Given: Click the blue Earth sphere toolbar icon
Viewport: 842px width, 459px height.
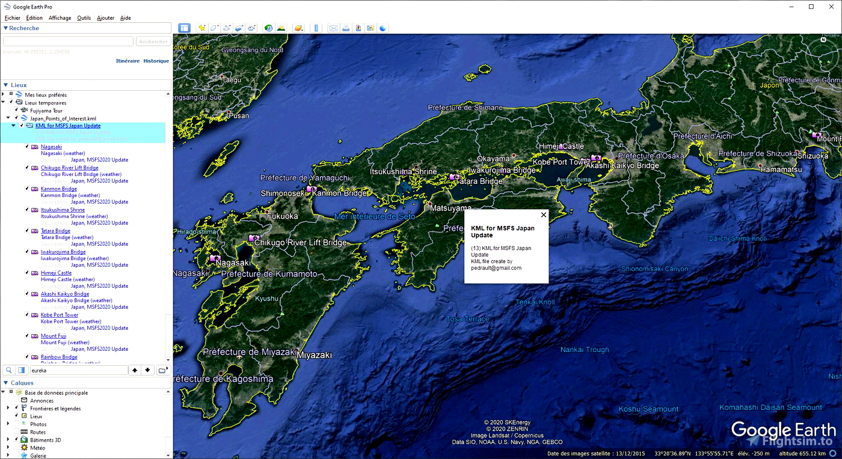Looking at the screenshot, I should click(383, 28).
